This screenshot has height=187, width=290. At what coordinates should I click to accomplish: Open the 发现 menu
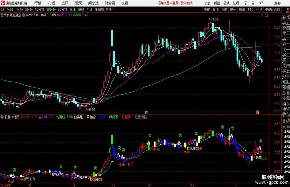79,3
